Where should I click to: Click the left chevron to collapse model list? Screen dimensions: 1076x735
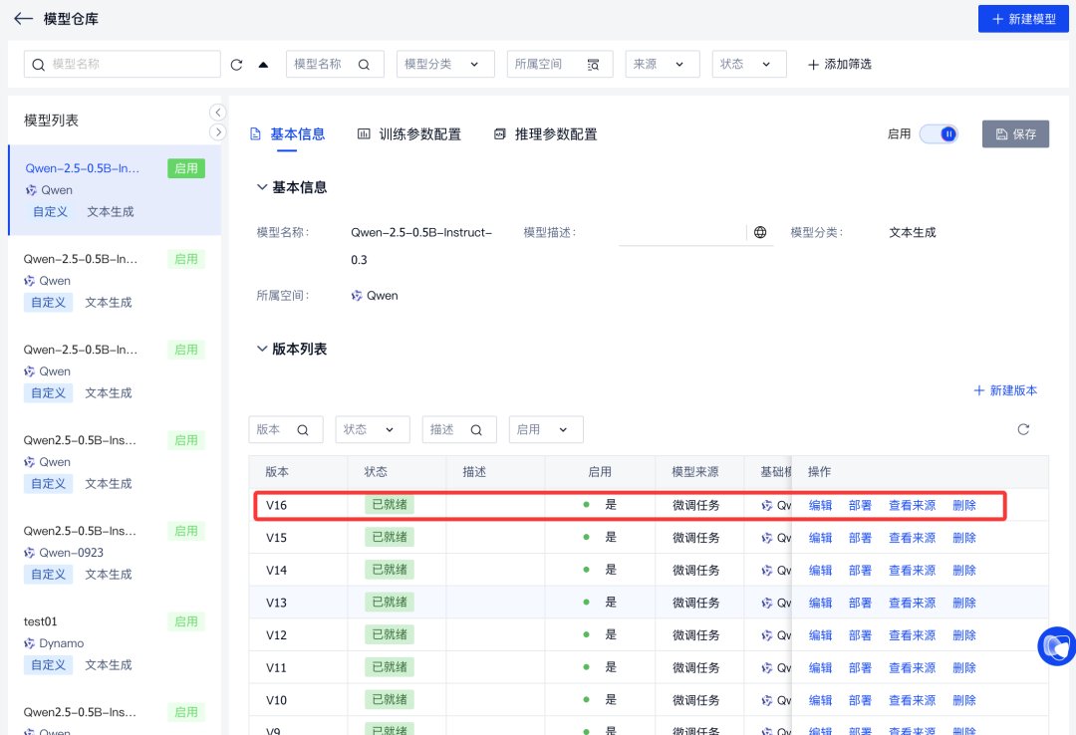pyautogui.click(x=217, y=112)
